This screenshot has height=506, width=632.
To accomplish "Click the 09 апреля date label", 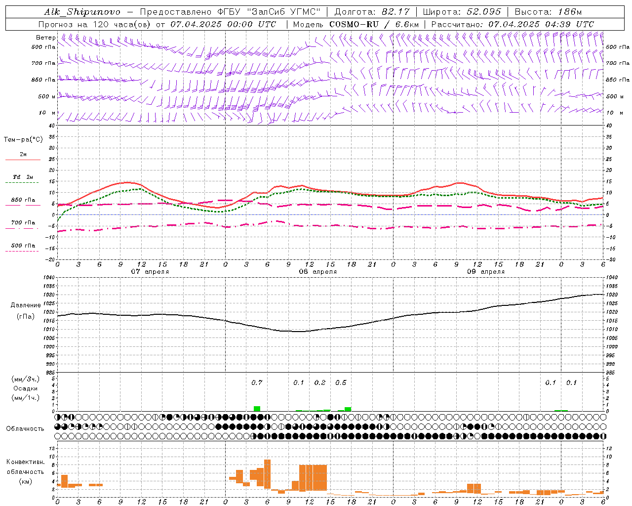I will tap(485, 272).
